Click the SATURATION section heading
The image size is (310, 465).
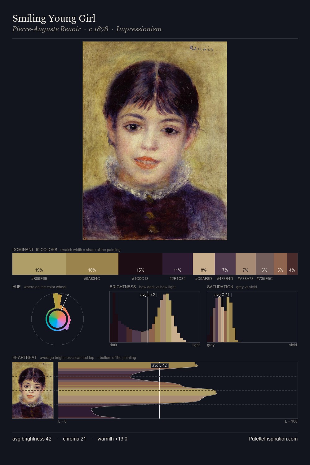pos(220,287)
